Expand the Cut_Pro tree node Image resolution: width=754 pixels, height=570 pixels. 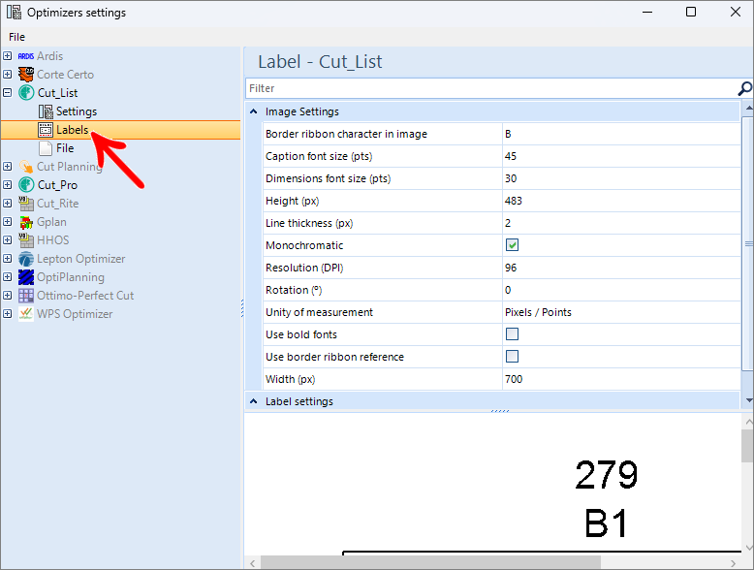(7, 185)
